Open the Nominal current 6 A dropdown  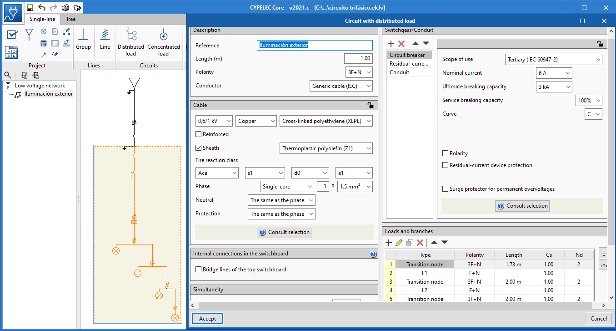(554, 73)
